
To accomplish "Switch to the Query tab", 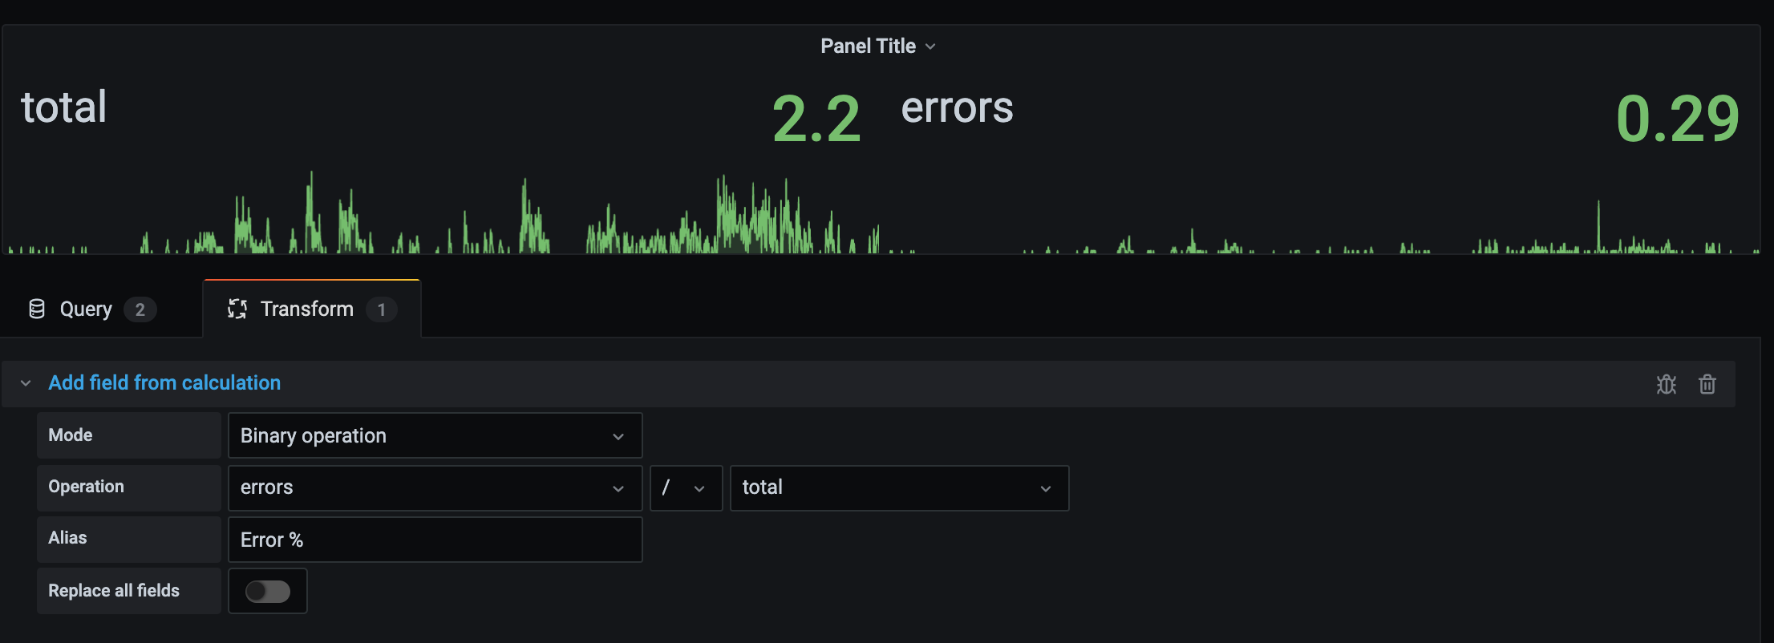I will coord(92,309).
